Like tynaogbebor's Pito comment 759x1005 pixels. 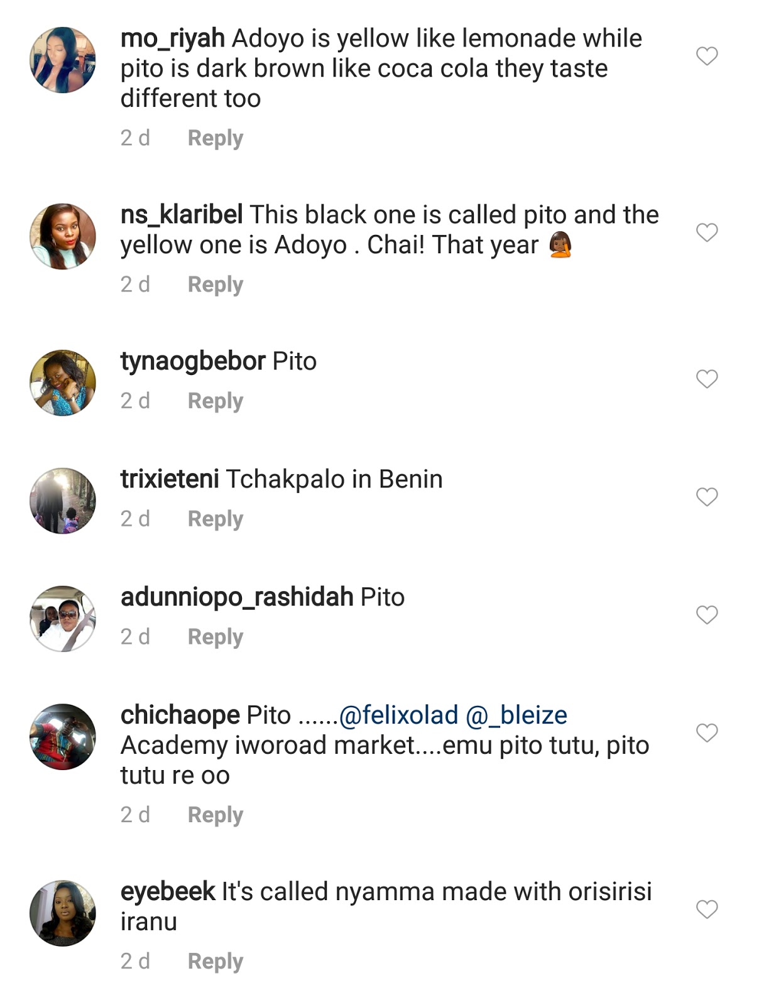(x=707, y=379)
